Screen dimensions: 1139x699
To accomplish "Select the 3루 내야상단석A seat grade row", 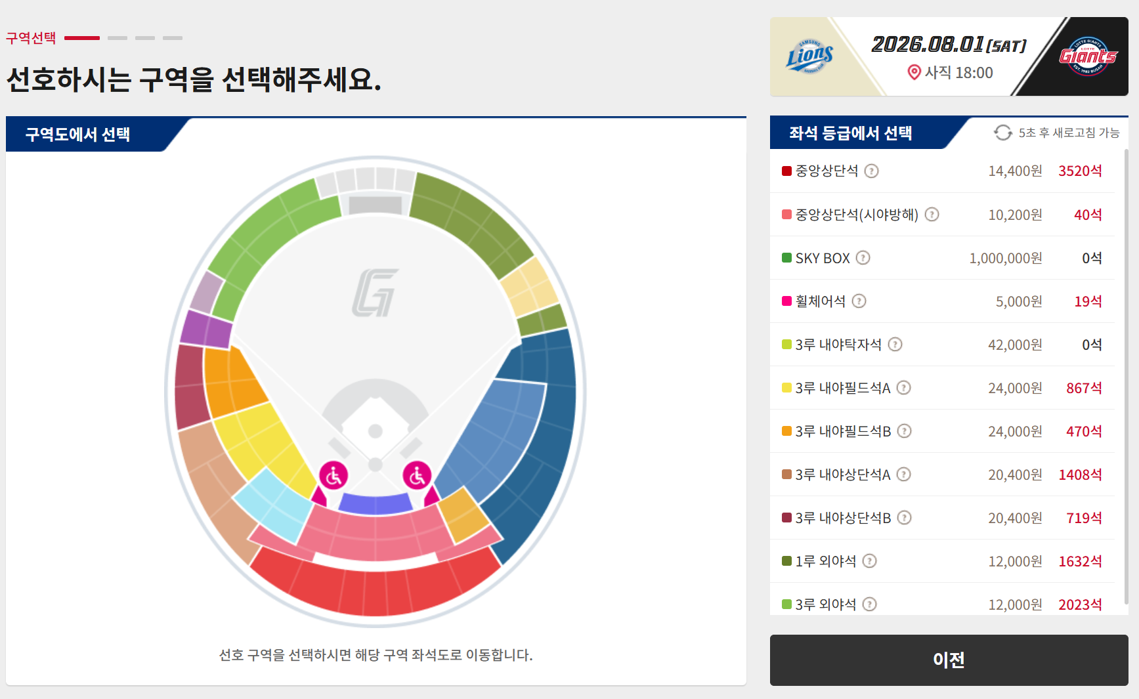I will click(x=942, y=475).
